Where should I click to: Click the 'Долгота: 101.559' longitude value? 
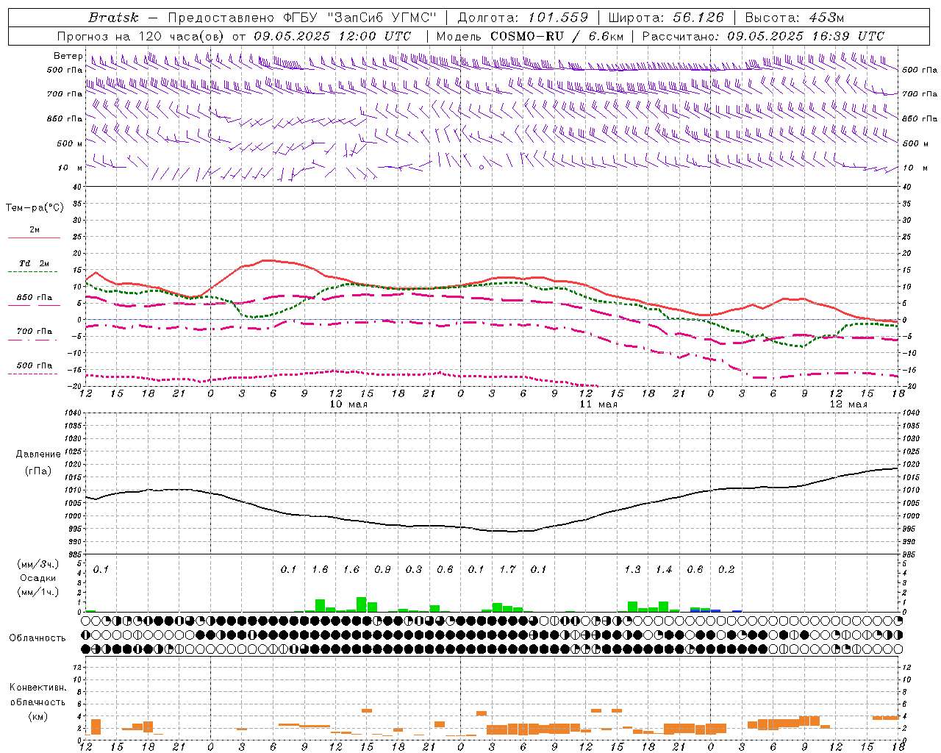(523, 18)
